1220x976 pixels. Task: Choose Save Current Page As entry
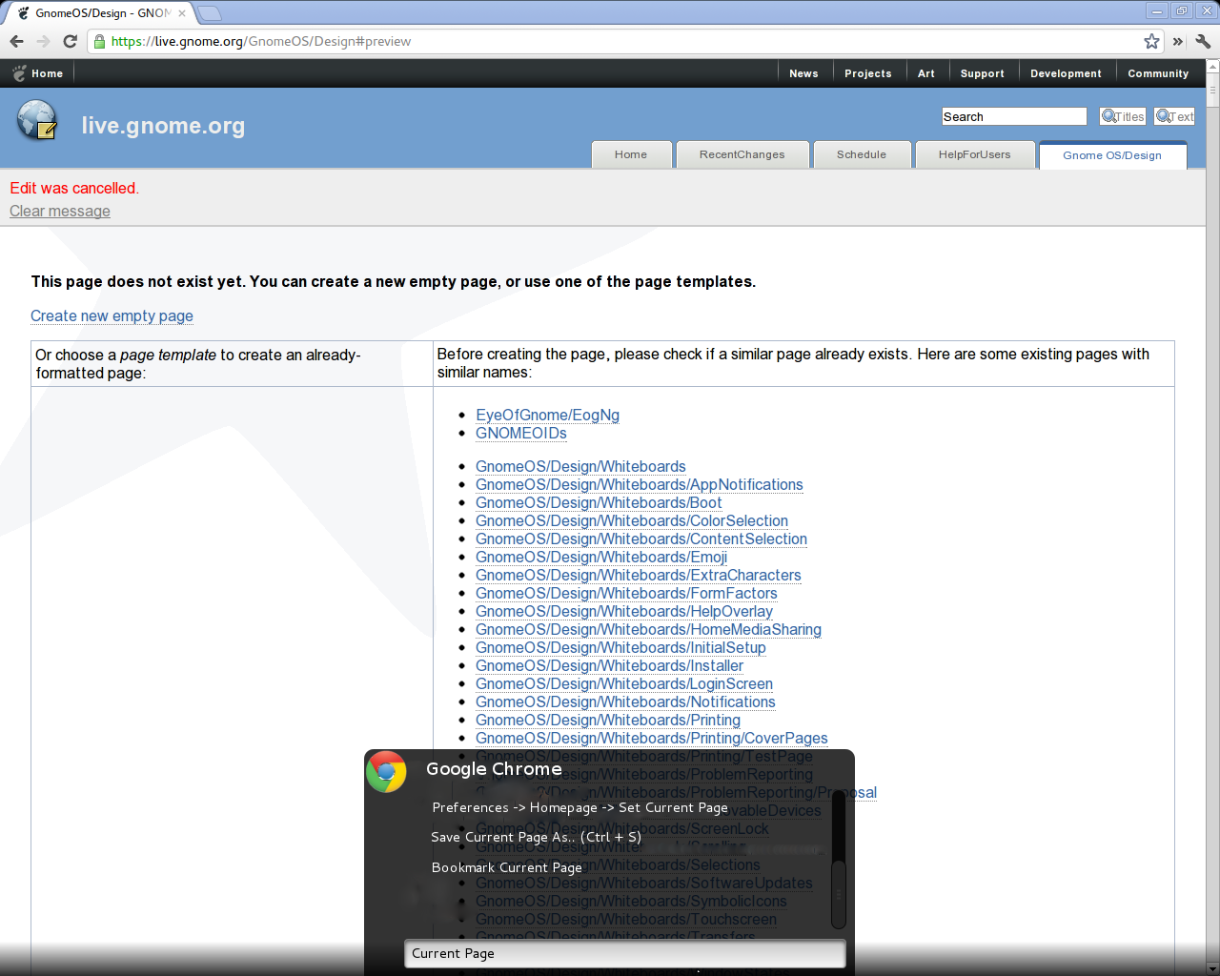(536, 837)
